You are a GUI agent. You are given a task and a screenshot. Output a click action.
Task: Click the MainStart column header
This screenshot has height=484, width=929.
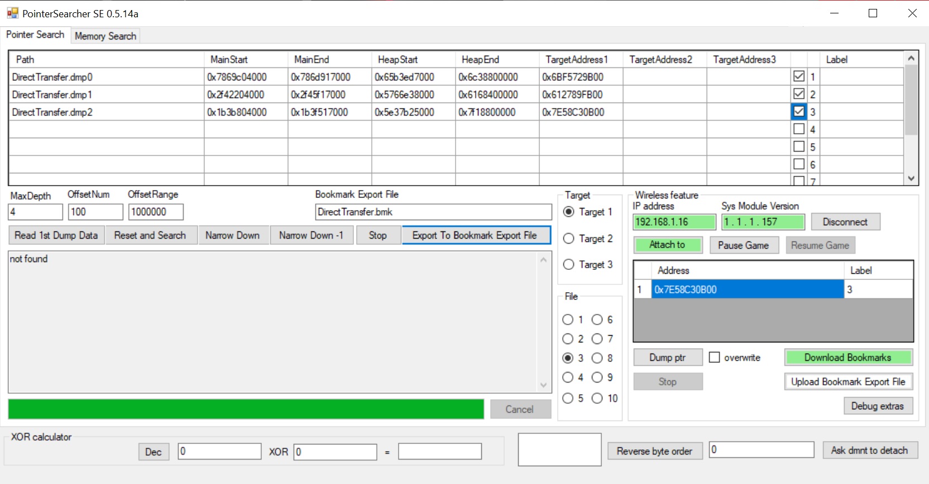[x=246, y=60]
